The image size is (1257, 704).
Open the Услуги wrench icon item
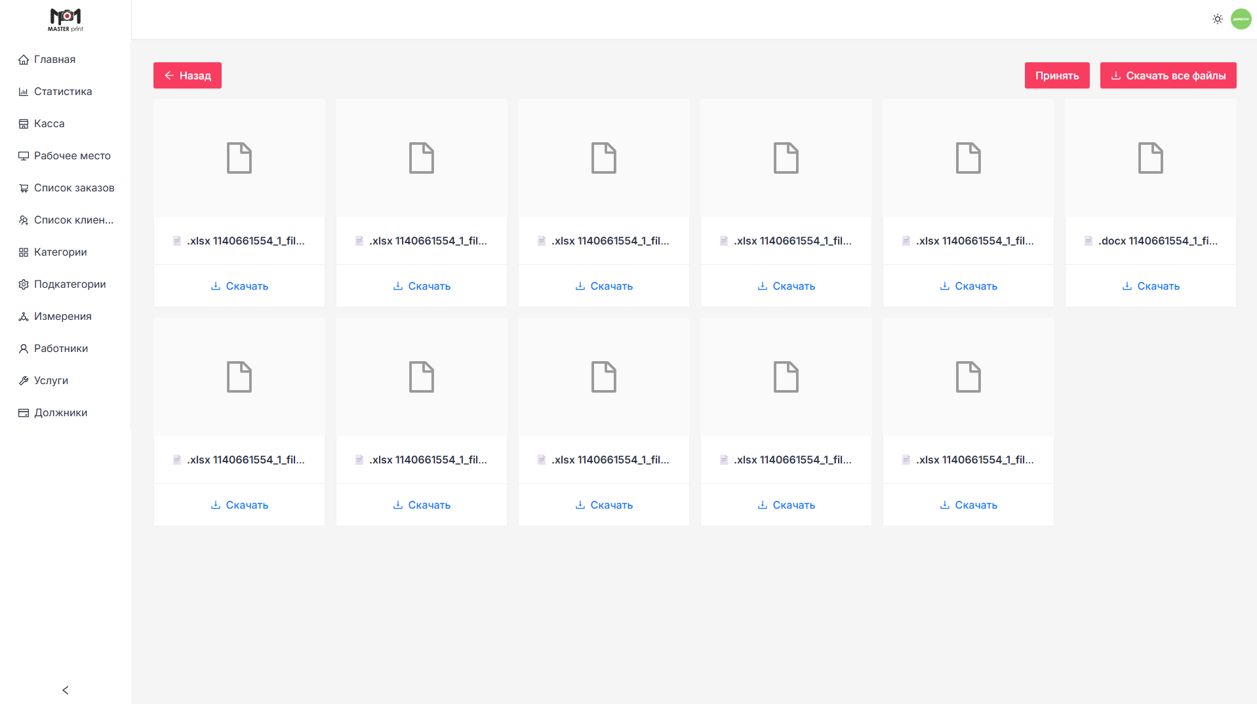click(50, 381)
